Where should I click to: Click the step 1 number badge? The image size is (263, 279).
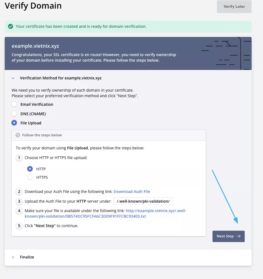tap(19, 158)
